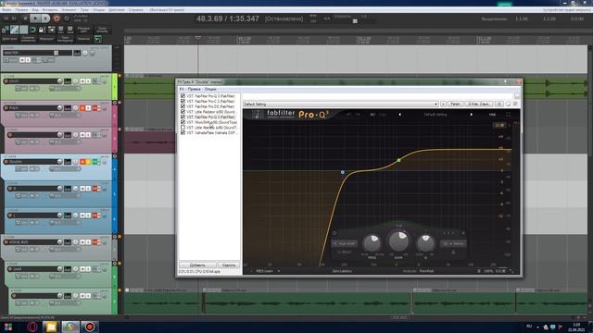Select the FabFilter Pro-DS entry in FX list
Image resolution: width=593 pixels, height=333 pixels.
[210, 106]
